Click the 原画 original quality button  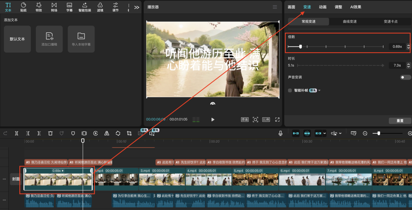[245, 119]
